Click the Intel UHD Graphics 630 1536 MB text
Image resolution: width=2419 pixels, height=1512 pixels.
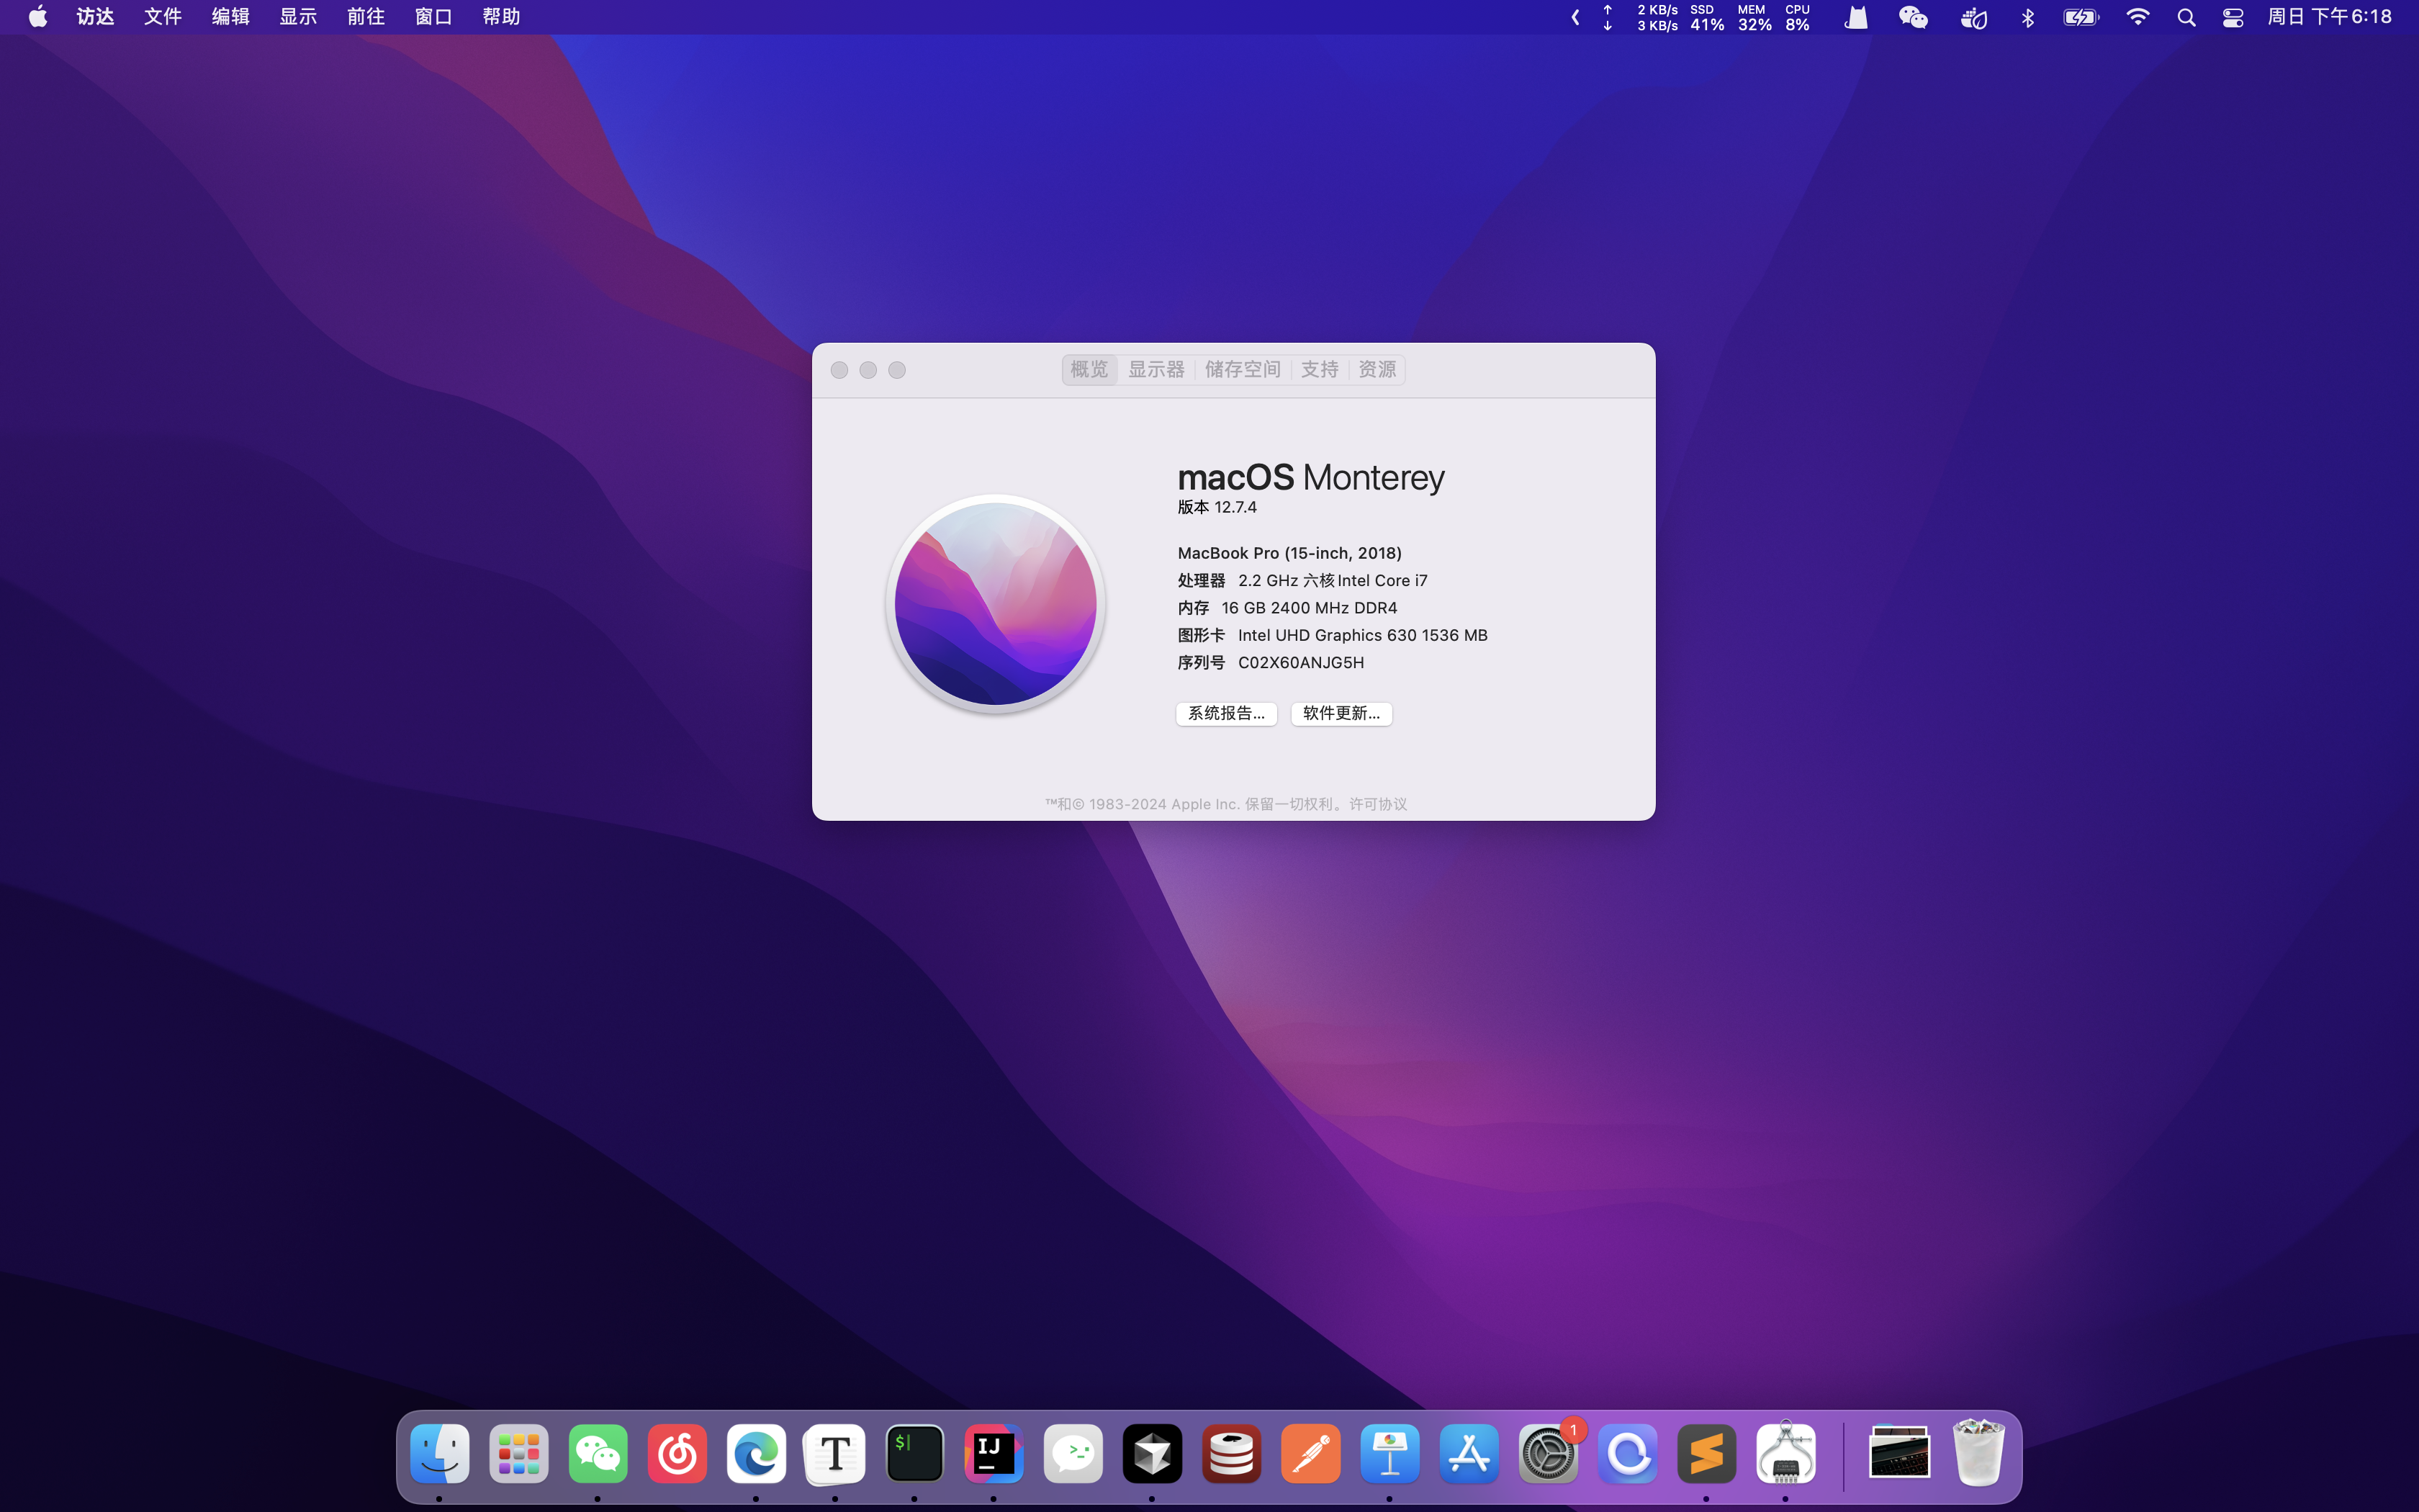(1362, 635)
